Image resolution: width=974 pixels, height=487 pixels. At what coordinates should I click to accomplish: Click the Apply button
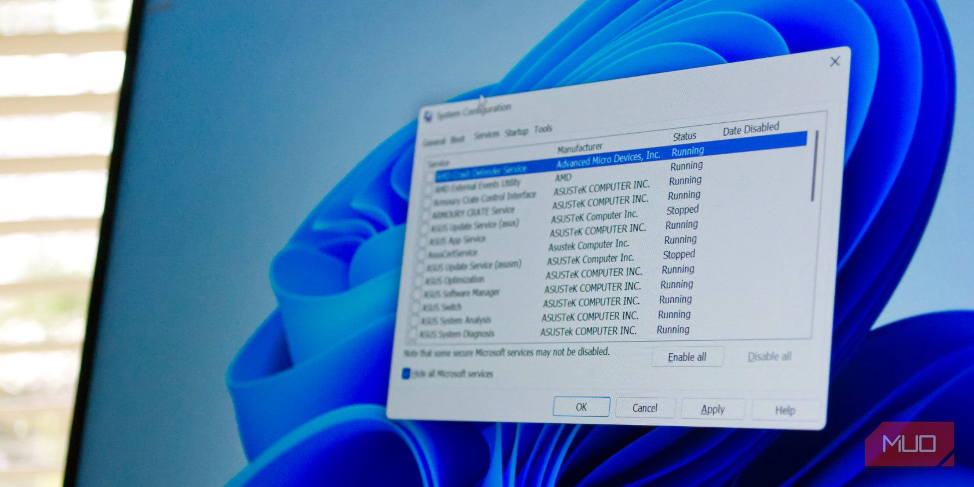[713, 409]
